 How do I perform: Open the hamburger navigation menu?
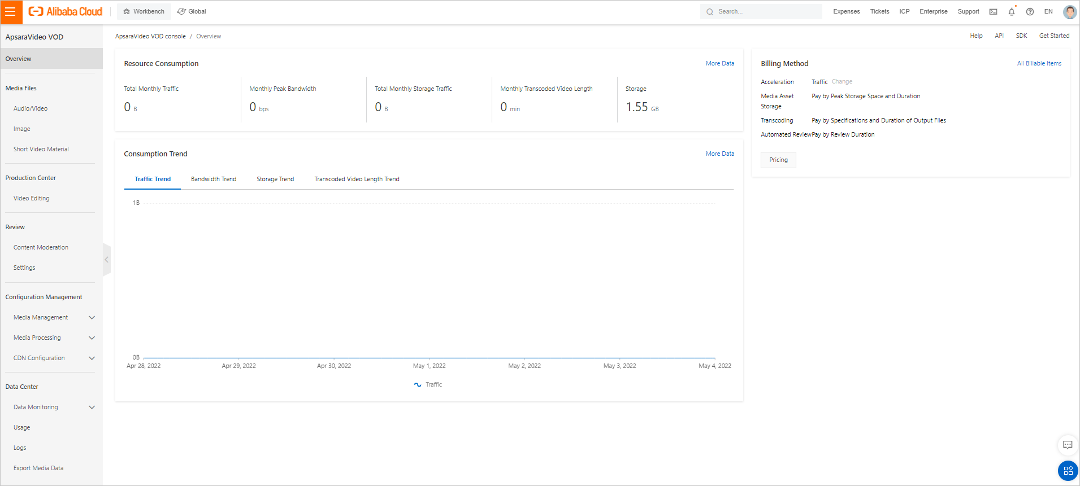click(x=11, y=12)
